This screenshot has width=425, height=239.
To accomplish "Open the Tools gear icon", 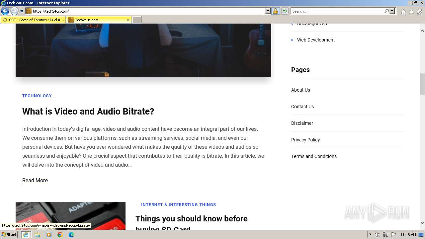I will 420,12.
